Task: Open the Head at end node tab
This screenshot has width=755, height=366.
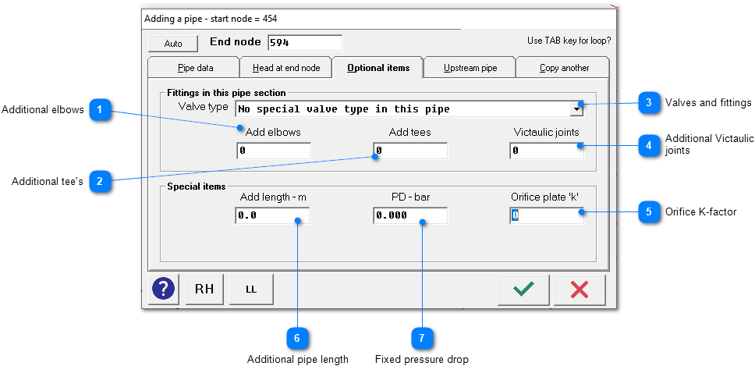Action: (286, 68)
